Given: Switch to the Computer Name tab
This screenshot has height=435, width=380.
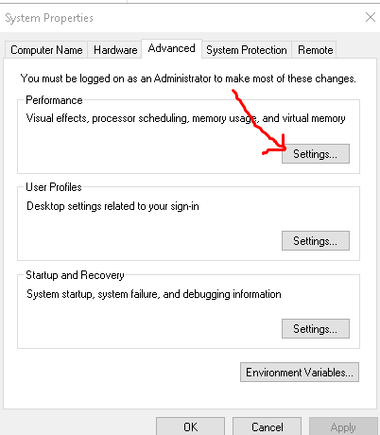Looking at the screenshot, I should (x=46, y=50).
